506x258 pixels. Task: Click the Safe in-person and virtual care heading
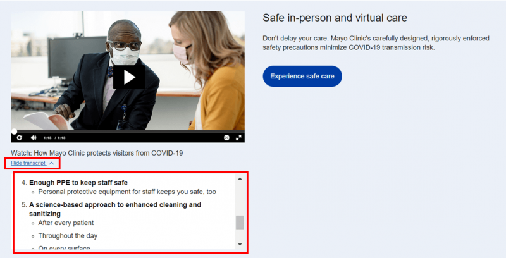[335, 18]
